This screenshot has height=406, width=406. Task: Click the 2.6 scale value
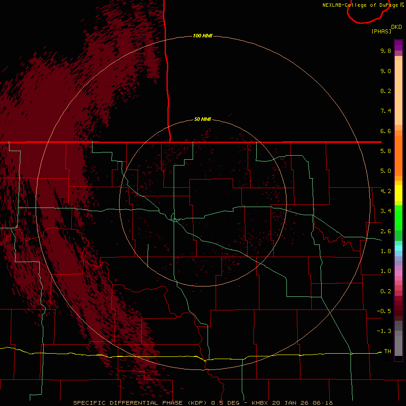click(386, 231)
